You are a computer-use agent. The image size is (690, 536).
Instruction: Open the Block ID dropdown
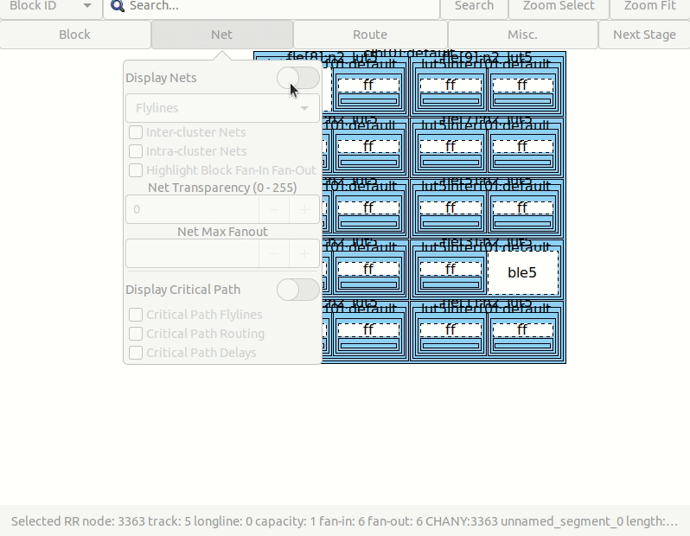point(50,6)
